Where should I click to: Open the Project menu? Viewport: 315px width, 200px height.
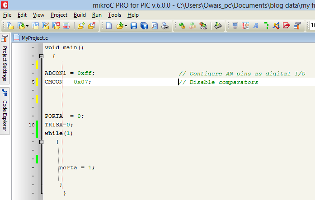[59, 15]
